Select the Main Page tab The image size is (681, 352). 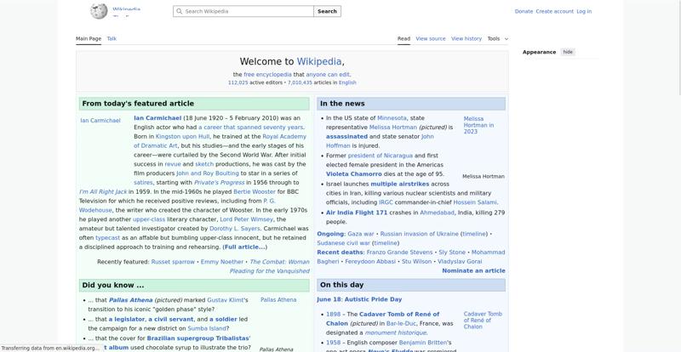89,38
